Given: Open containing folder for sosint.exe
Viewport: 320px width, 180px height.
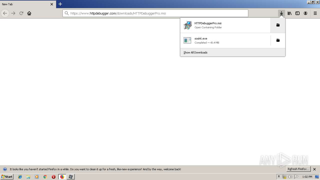Looking at the screenshot, I should pyautogui.click(x=278, y=40).
